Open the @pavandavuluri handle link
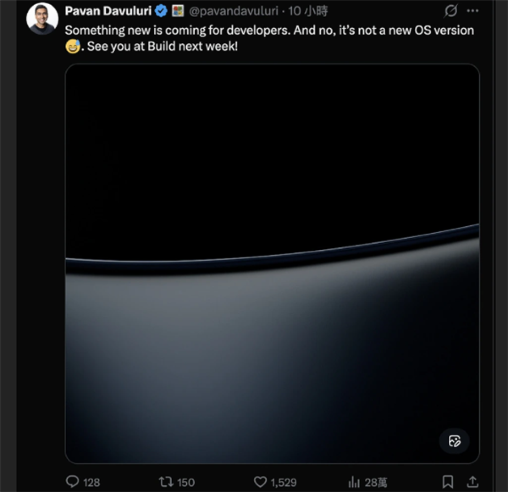Screen dimensions: 508x492 234,11
